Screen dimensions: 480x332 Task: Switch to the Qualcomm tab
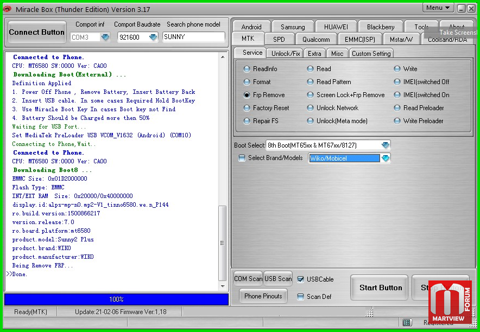pos(316,40)
